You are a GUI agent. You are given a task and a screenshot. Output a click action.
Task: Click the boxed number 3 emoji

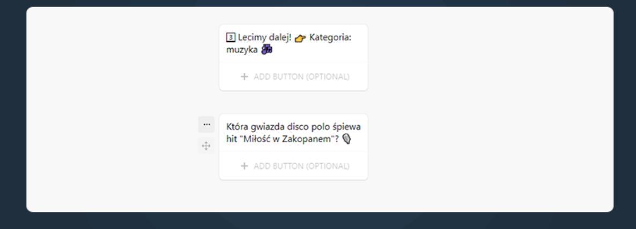pos(231,37)
